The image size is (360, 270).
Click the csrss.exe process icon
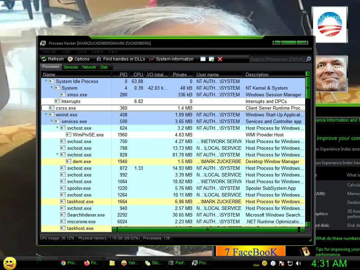tap(52, 108)
